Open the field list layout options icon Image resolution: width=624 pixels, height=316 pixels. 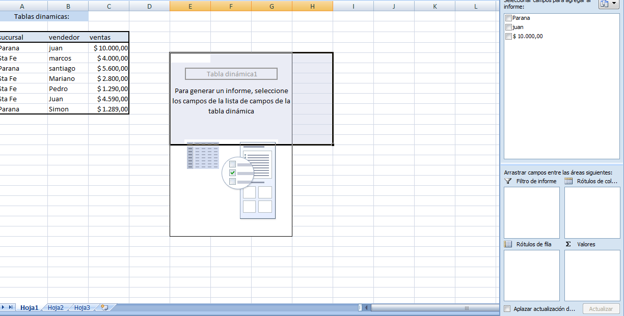point(605,4)
